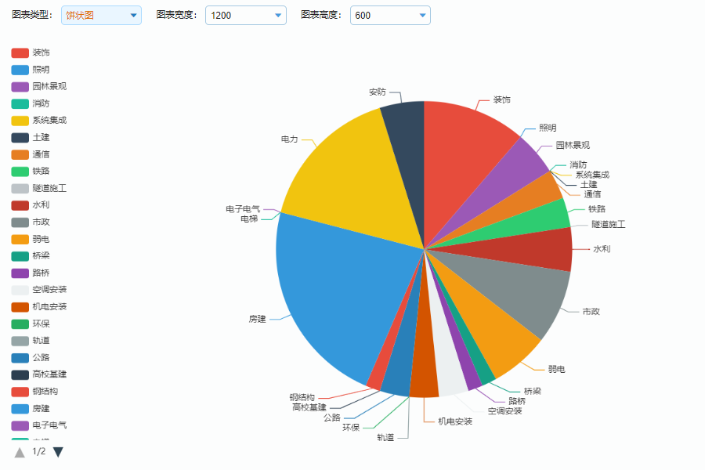Screen dimensions: 705x470
Task: Toggle 照明 legend swatch
Action: click(x=20, y=70)
